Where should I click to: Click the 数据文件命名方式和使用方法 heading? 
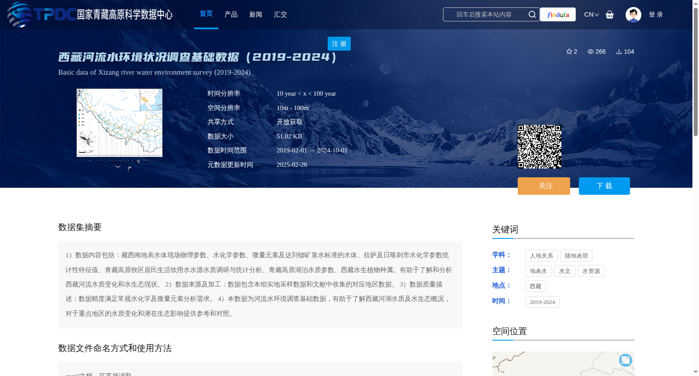click(x=115, y=348)
